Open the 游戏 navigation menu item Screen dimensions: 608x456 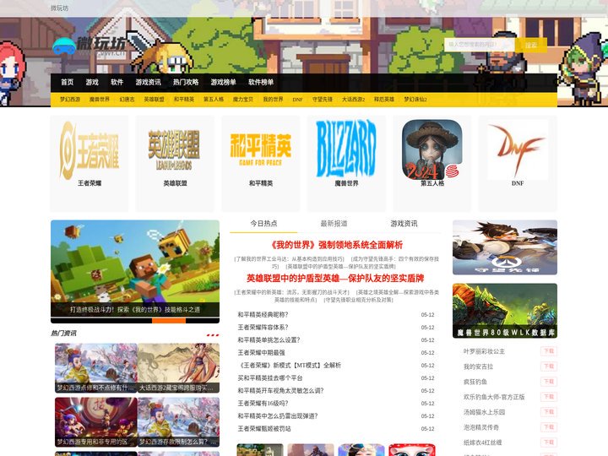click(x=92, y=82)
